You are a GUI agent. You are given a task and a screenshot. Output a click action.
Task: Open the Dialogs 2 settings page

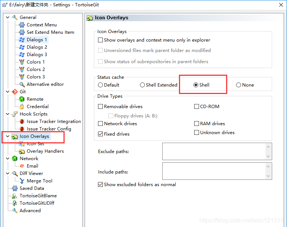(x=37, y=47)
